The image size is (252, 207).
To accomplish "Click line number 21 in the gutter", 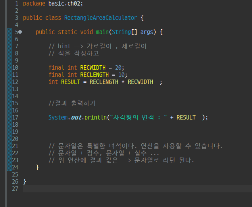I will click(15, 146).
